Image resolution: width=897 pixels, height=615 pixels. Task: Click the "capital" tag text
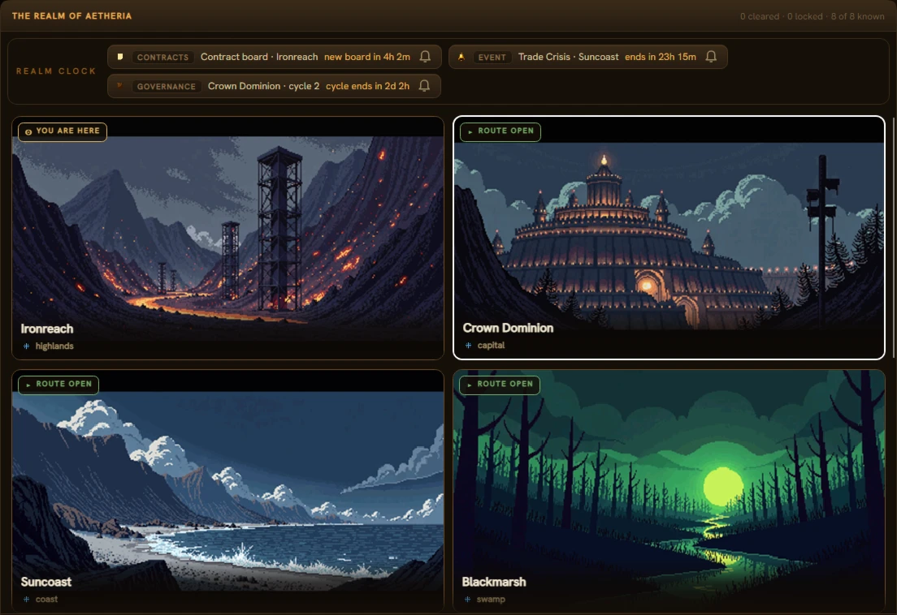click(x=491, y=346)
